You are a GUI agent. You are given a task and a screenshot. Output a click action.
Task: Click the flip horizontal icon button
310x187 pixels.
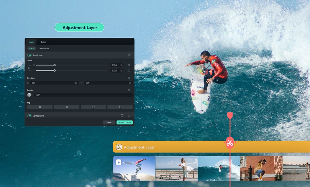(40, 107)
